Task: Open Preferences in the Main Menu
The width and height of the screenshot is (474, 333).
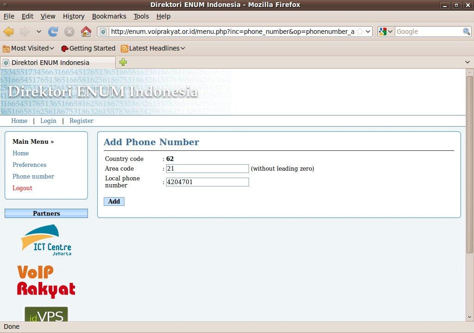Action: pyautogui.click(x=29, y=165)
